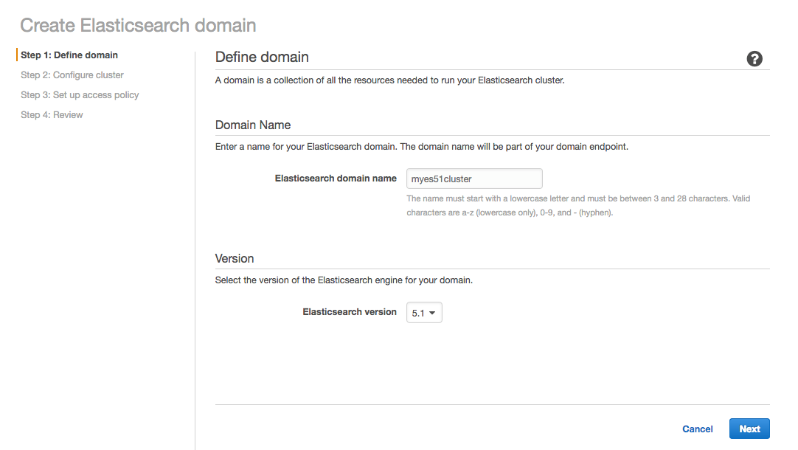The width and height of the screenshot is (798, 450).
Task: Select Step 1: Define domain
Action: point(69,55)
